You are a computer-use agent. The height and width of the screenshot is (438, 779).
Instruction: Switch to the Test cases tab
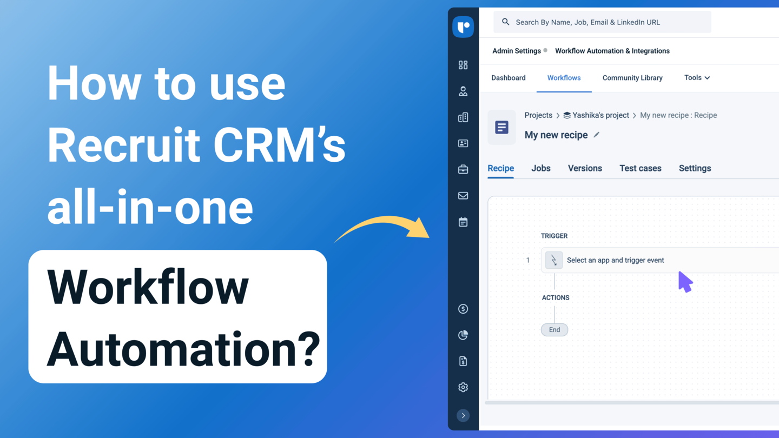point(640,168)
